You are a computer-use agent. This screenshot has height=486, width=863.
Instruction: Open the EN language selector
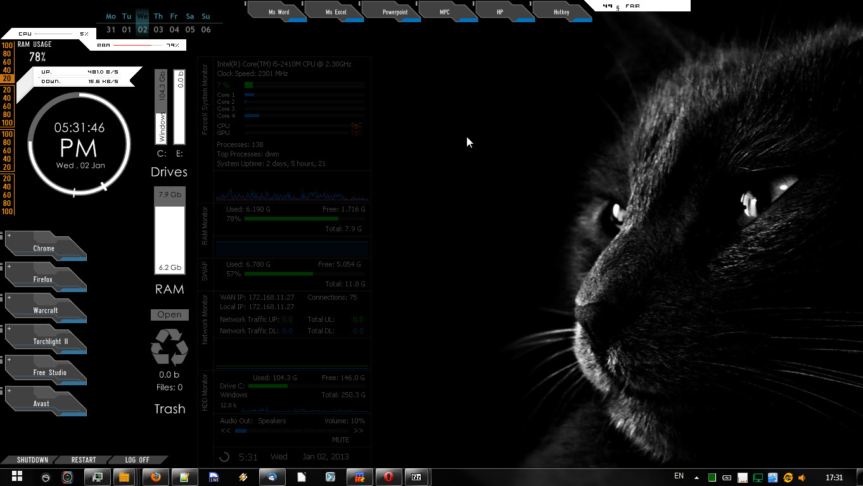click(679, 476)
